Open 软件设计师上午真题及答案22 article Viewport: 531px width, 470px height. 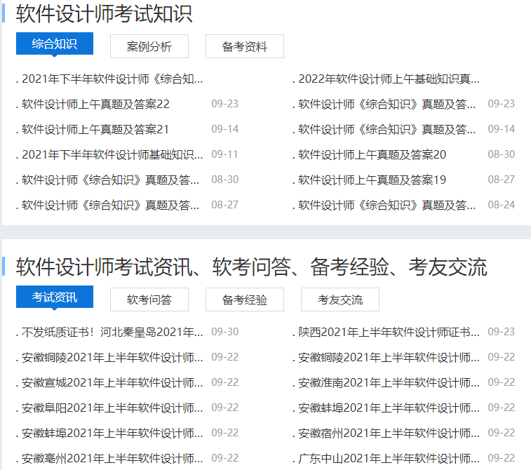95,104
